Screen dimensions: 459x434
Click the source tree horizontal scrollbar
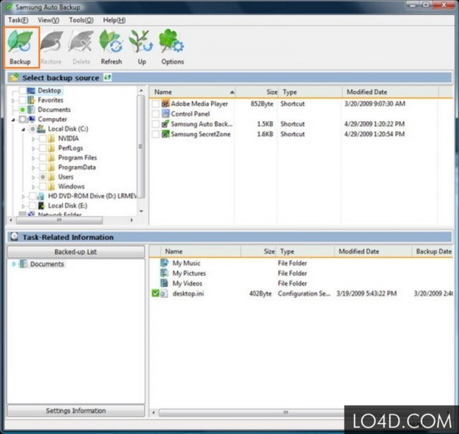pos(71,220)
